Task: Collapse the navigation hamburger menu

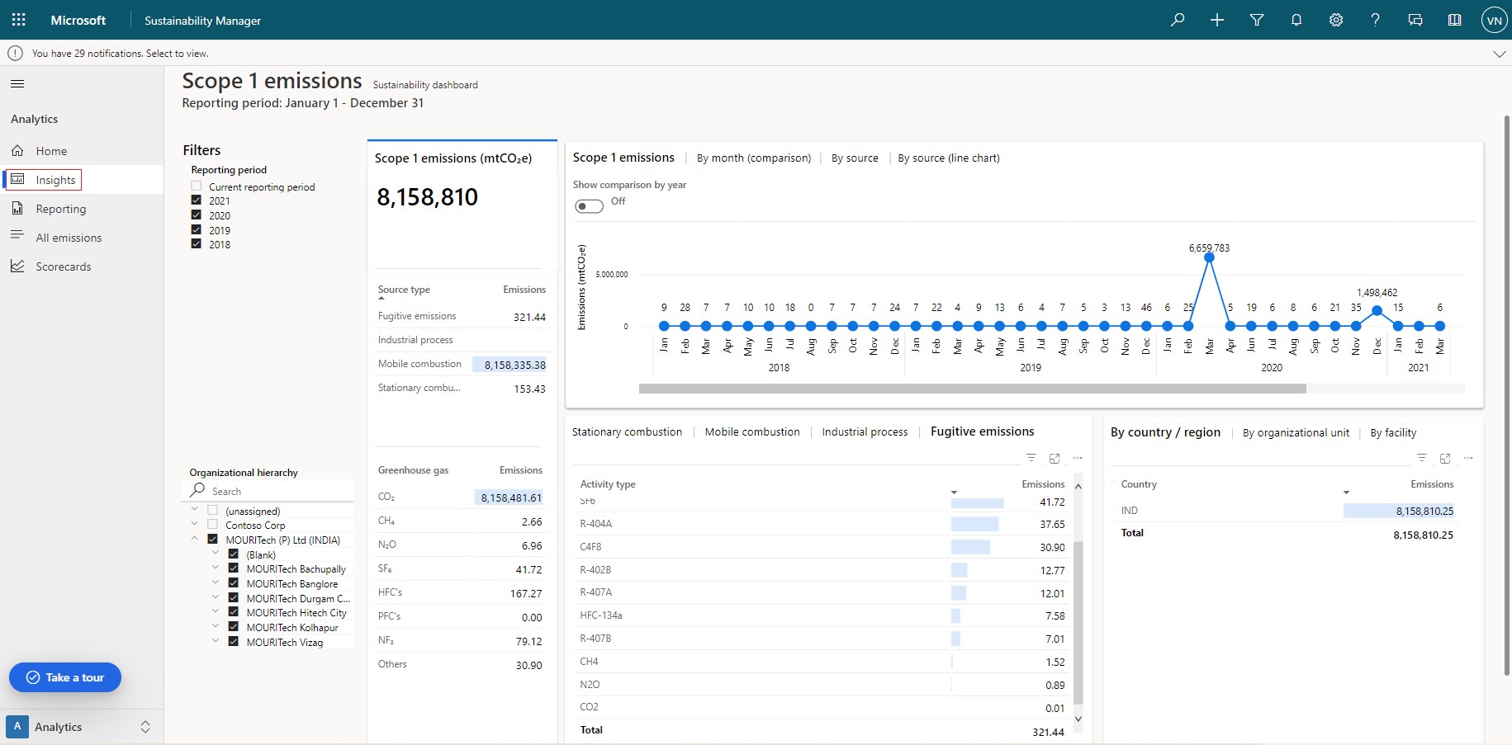Action: tap(17, 83)
